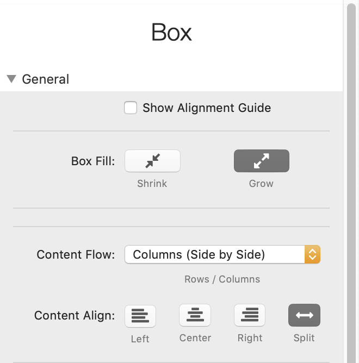Click the orange Content Flow stepper arrows
Viewport: 359px width, 363px height.
(312, 254)
